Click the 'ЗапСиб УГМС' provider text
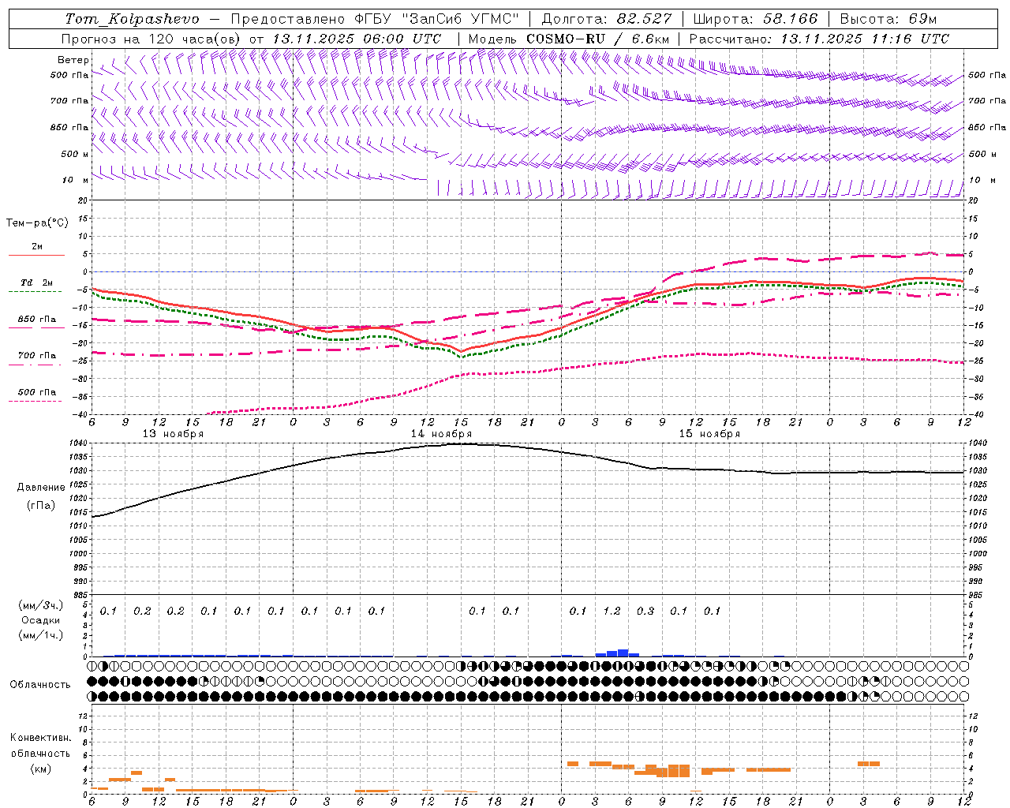The height and width of the screenshot is (808, 1010). pyautogui.click(x=460, y=19)
